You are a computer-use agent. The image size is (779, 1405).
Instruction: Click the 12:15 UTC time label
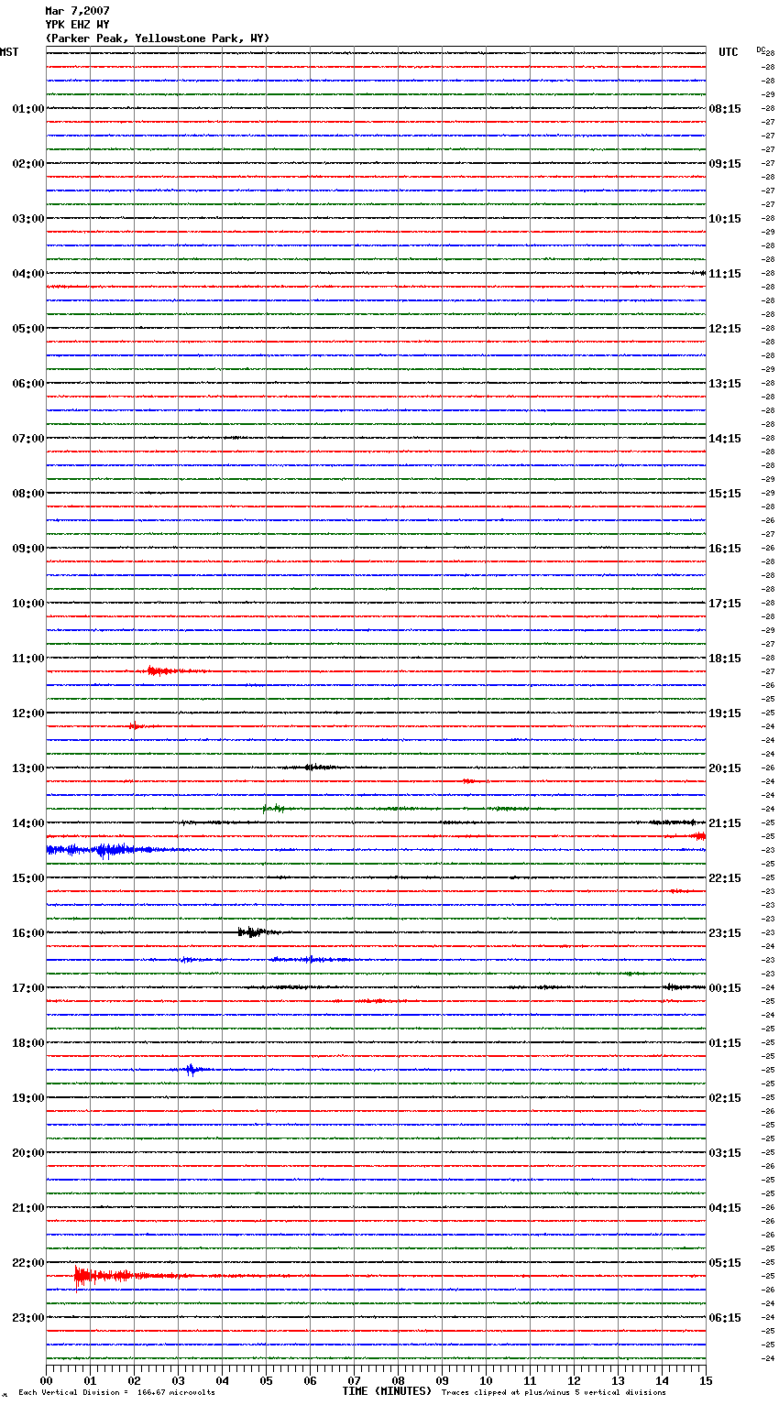point(725,329)
